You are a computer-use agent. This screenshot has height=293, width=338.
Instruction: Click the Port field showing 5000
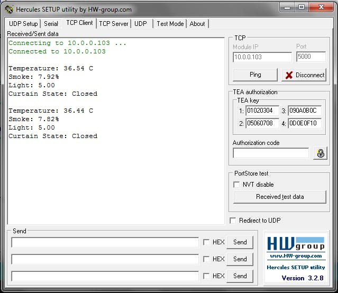pyautogui.click(x=311, y=57)
